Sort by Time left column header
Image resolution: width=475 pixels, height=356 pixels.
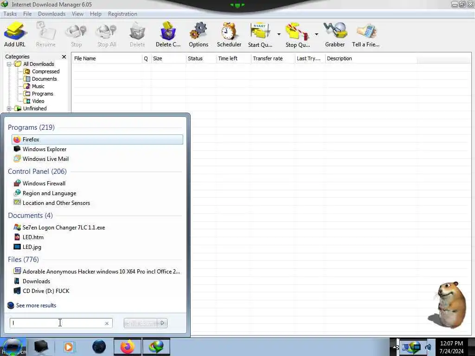(x=234, y=58)
